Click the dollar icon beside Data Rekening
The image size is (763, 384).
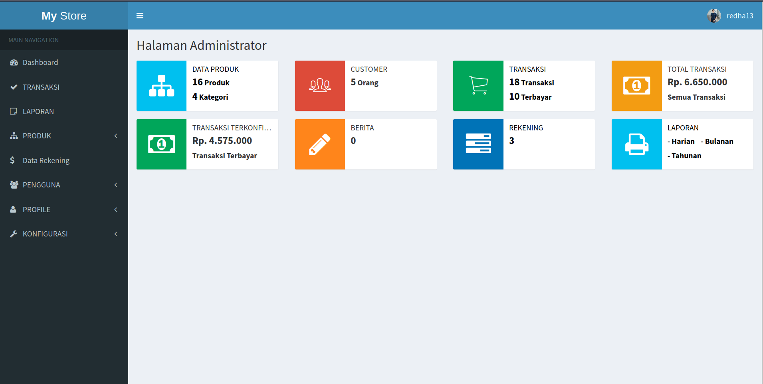13,160
